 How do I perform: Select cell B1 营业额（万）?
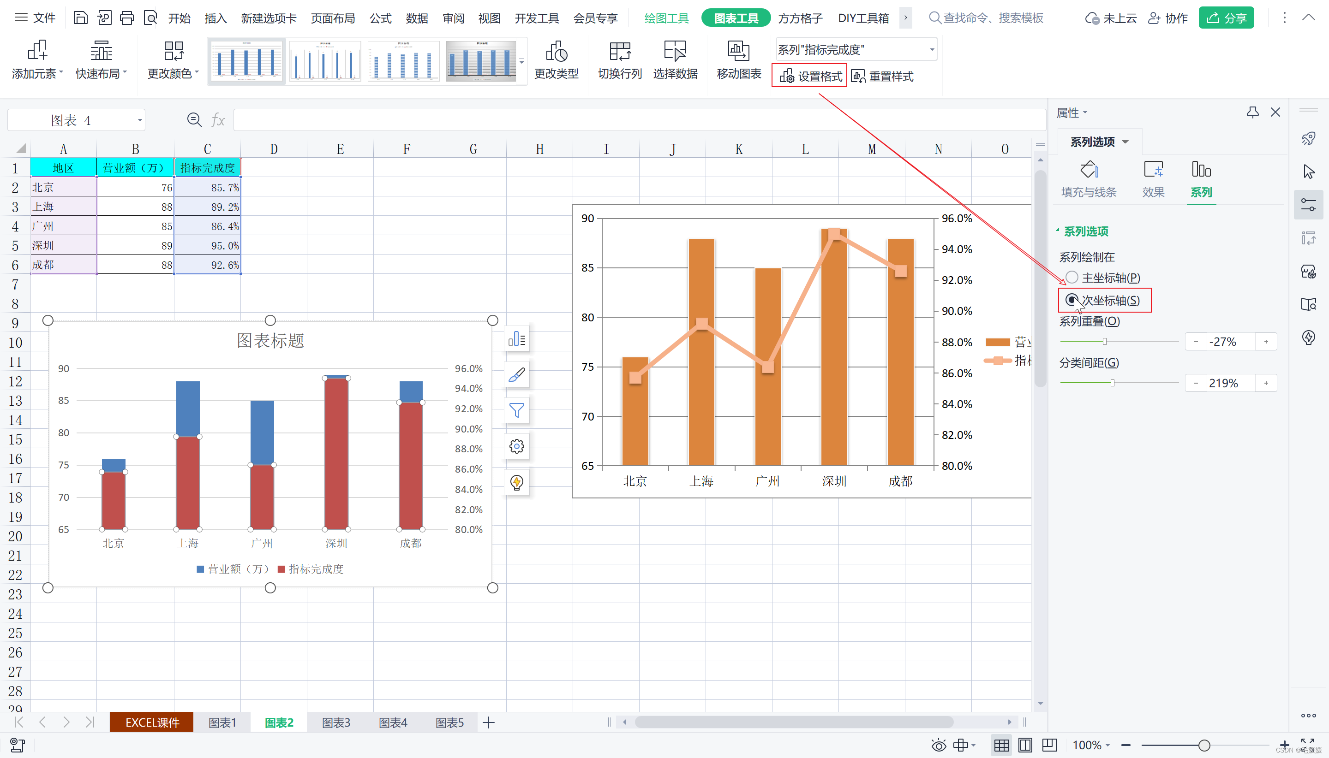(135, 168)
